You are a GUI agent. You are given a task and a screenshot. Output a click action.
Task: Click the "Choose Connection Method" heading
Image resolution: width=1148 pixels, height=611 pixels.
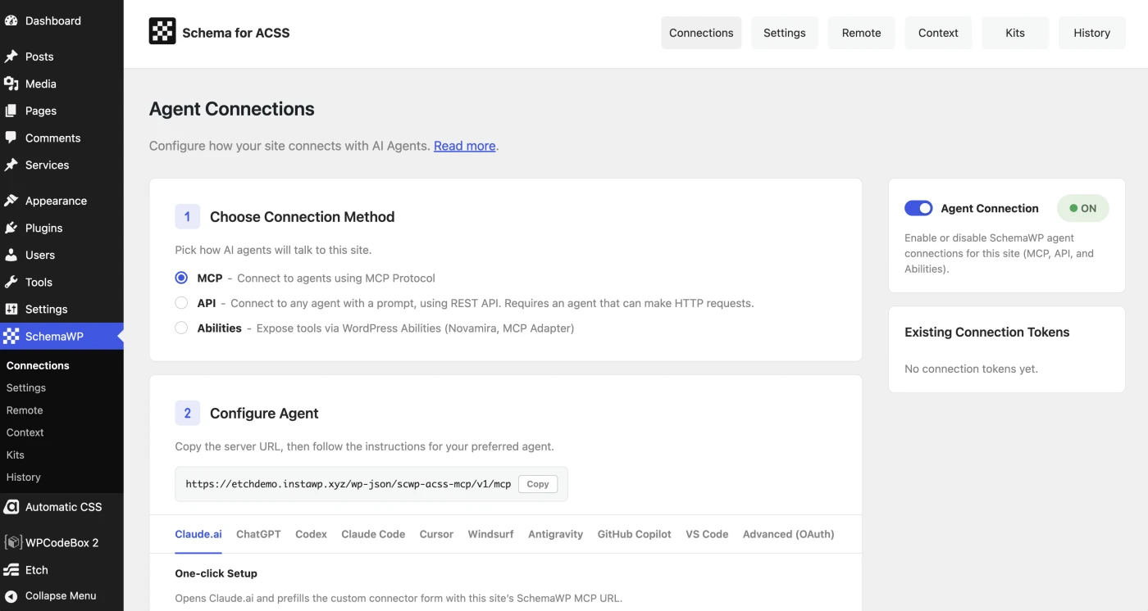point(303,217)
